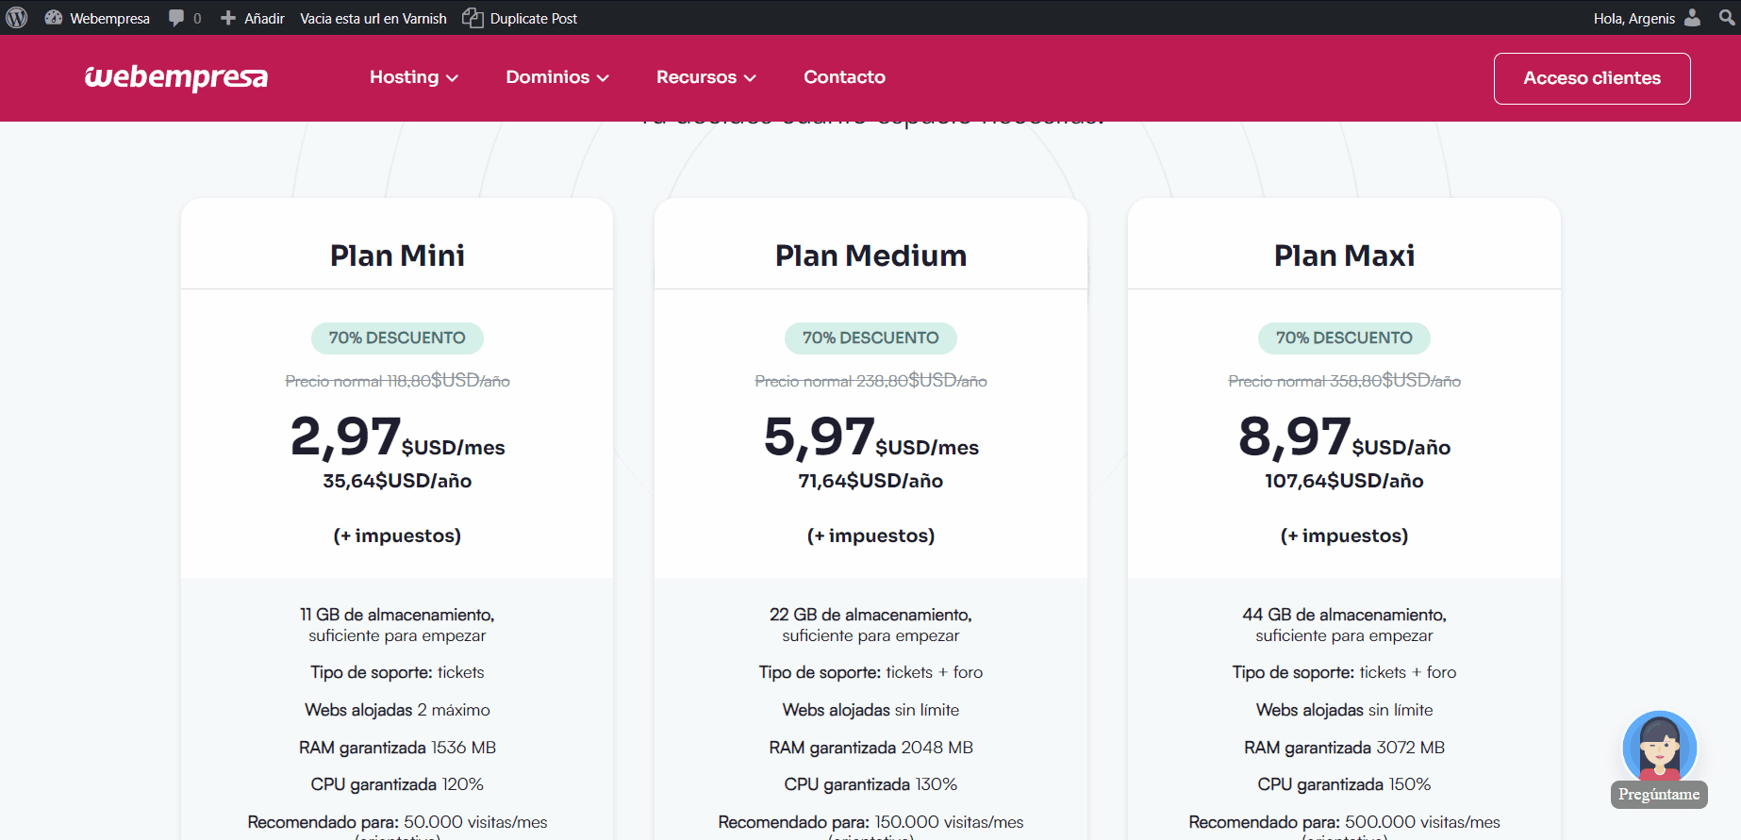Expand the Dominios dropdown menu
The height and width of the screenshot is (840, 1741).
tap(556, 77)
